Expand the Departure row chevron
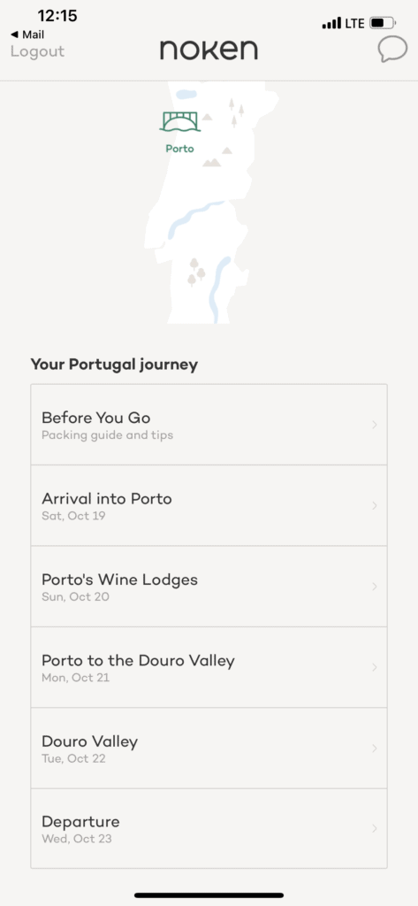Image resolution: width=418 pixels, height=906 pixels. coord(374,828)
